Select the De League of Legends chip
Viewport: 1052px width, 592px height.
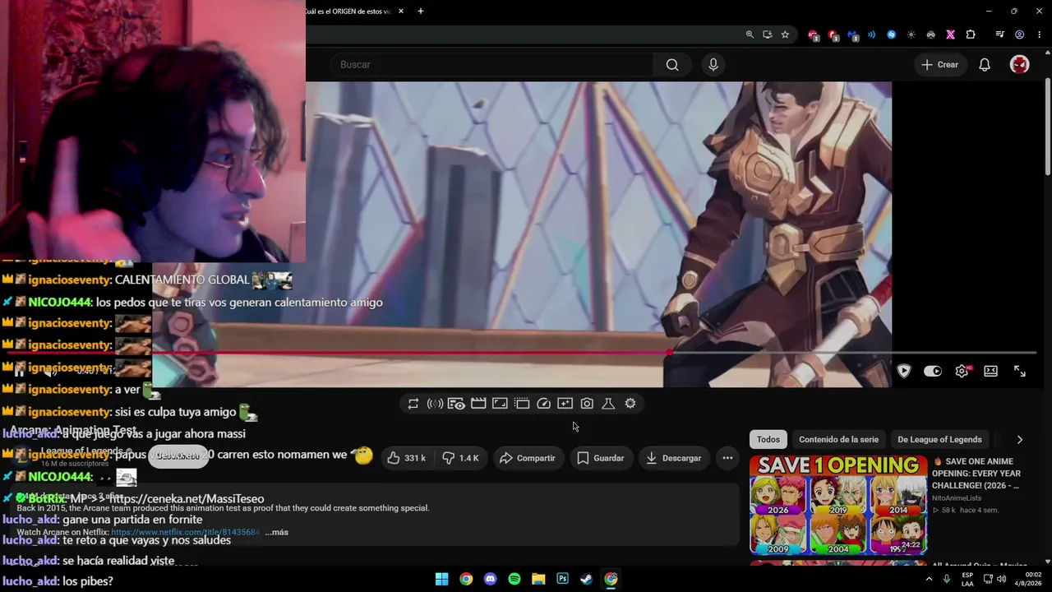939,440
